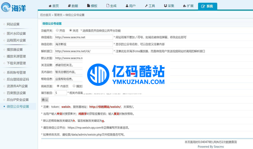Open 后台登陆验证码 in sidebar
253x149 pixels.
click(x=18, y=79)
